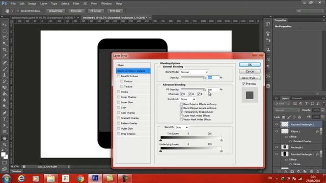This screenshot has width=326, height=183.
Task: Collapse effects of Ellipse 1 layer
Action: pos(321,131)
